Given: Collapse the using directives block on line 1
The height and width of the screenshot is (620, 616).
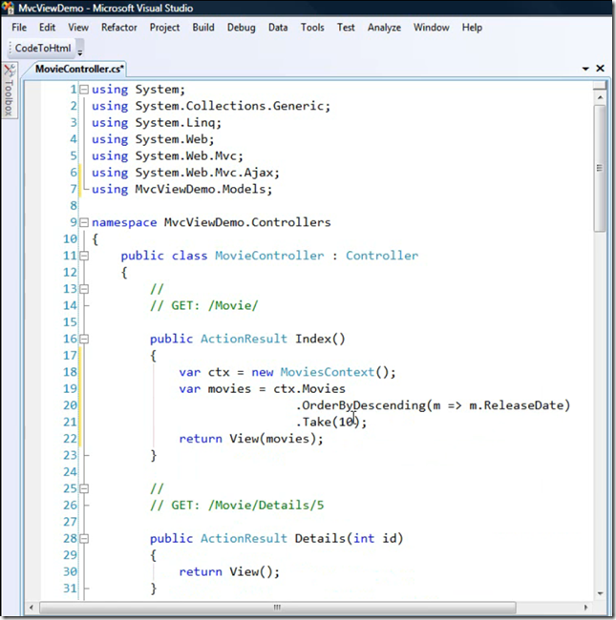Looking at the screenshot, I should coord(84,90).
